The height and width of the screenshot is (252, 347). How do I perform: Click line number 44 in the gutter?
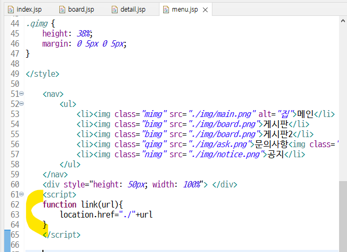(x=15, y=23)
